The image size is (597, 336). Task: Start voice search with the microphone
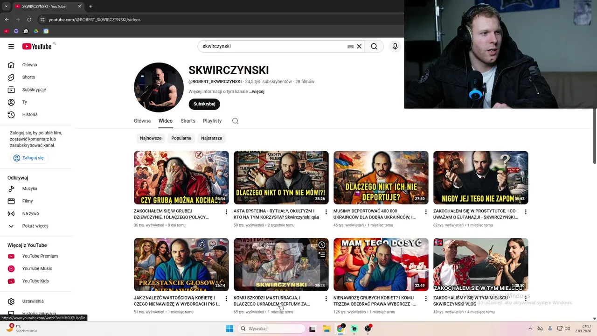[x=395, y=46]
